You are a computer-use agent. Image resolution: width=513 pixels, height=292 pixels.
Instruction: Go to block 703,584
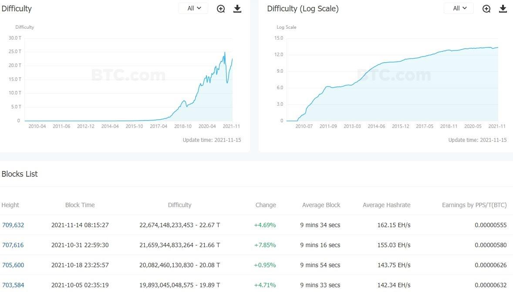(x=13, y=285)
